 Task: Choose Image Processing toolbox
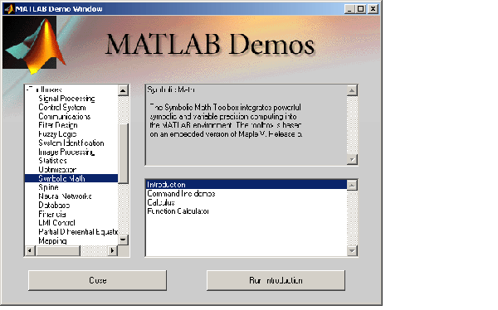(x=66, y=152)
